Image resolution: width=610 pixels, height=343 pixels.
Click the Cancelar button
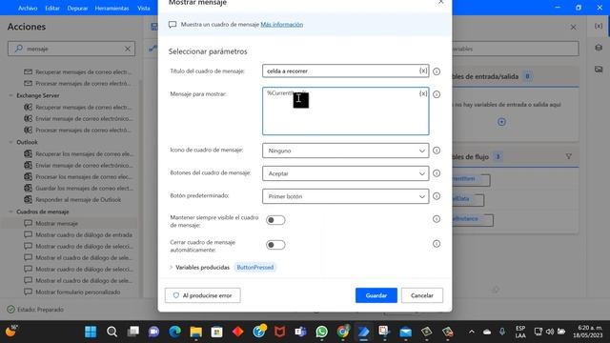[x=422, y=295]
